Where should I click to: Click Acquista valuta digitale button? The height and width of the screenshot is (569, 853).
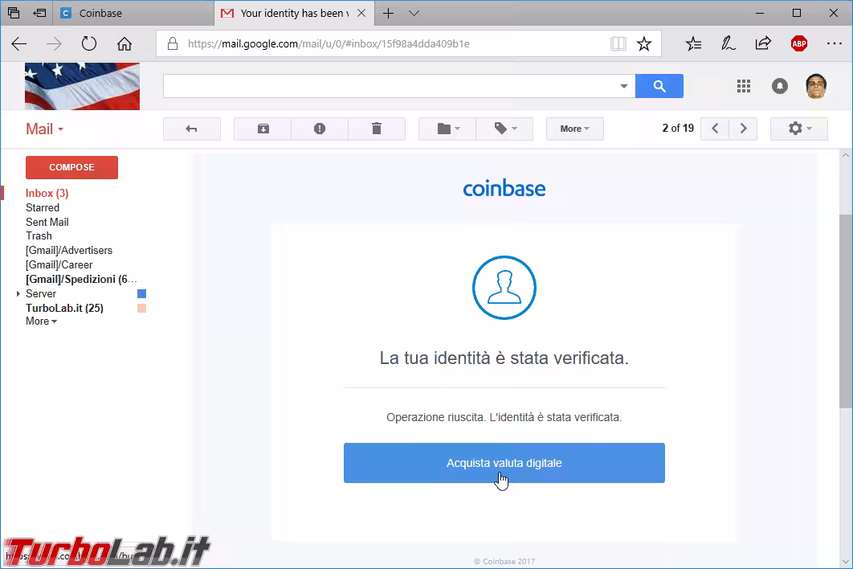coord(504,463)
